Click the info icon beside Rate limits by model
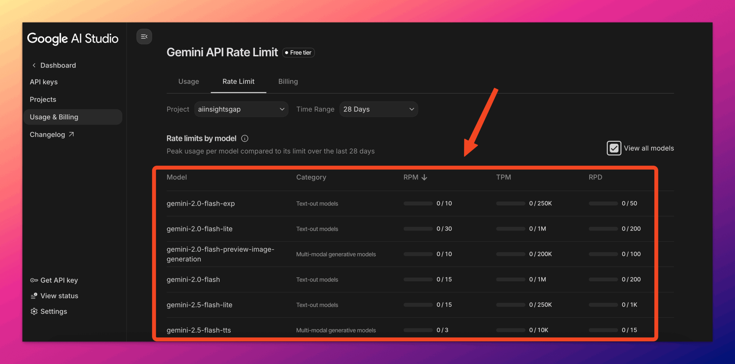Image resolution: width=735 pixels, height=364 pixels. pos(245,138)
